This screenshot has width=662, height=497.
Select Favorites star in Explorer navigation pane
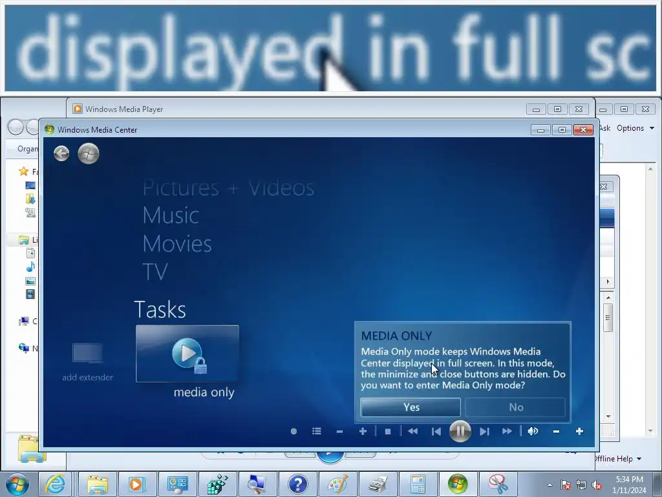pos(24,171)
